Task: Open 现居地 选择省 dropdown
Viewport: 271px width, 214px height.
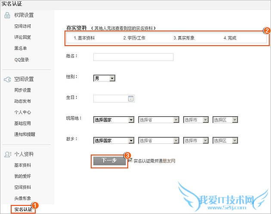Action: coord(159,120)
